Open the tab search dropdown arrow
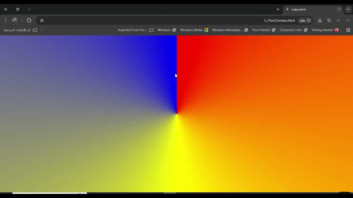353x198 pixels. [x=348, y=9]
